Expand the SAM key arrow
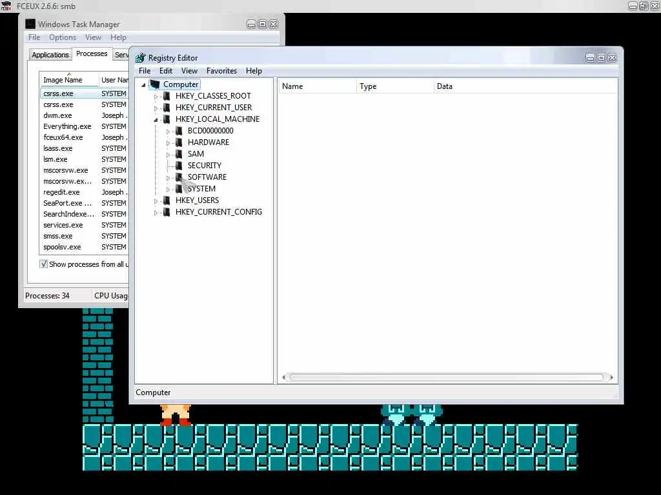Screen dimensions: 661x495 (168, 155)
